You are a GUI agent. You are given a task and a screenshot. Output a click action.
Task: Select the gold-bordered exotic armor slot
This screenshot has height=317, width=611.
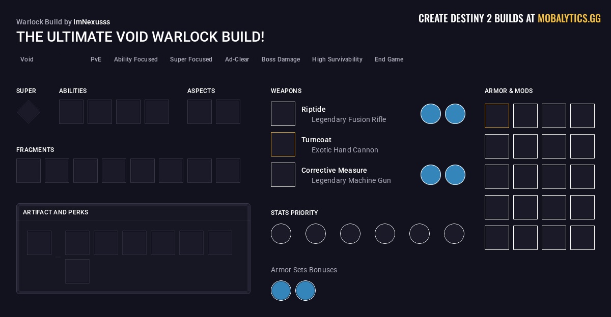tap(497, 116)
